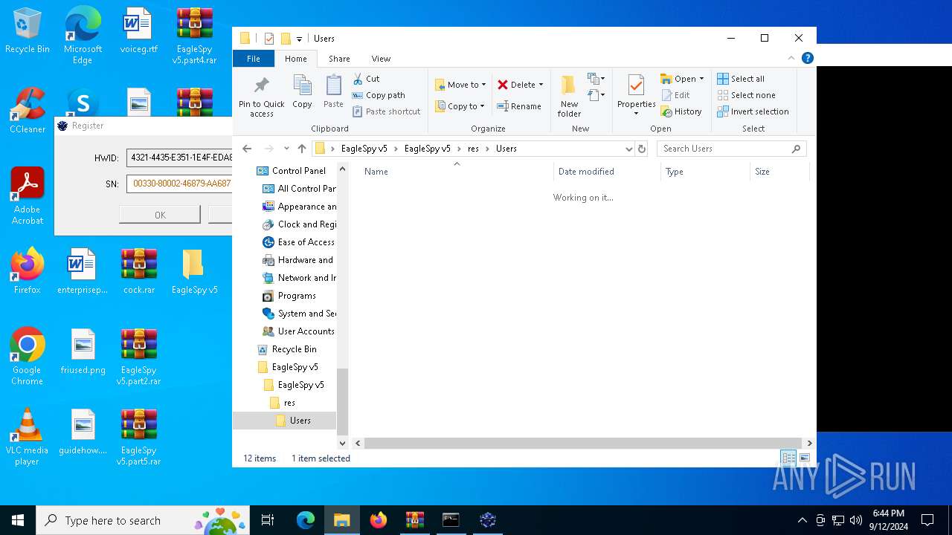Open friused.png file on desktop

83,351
